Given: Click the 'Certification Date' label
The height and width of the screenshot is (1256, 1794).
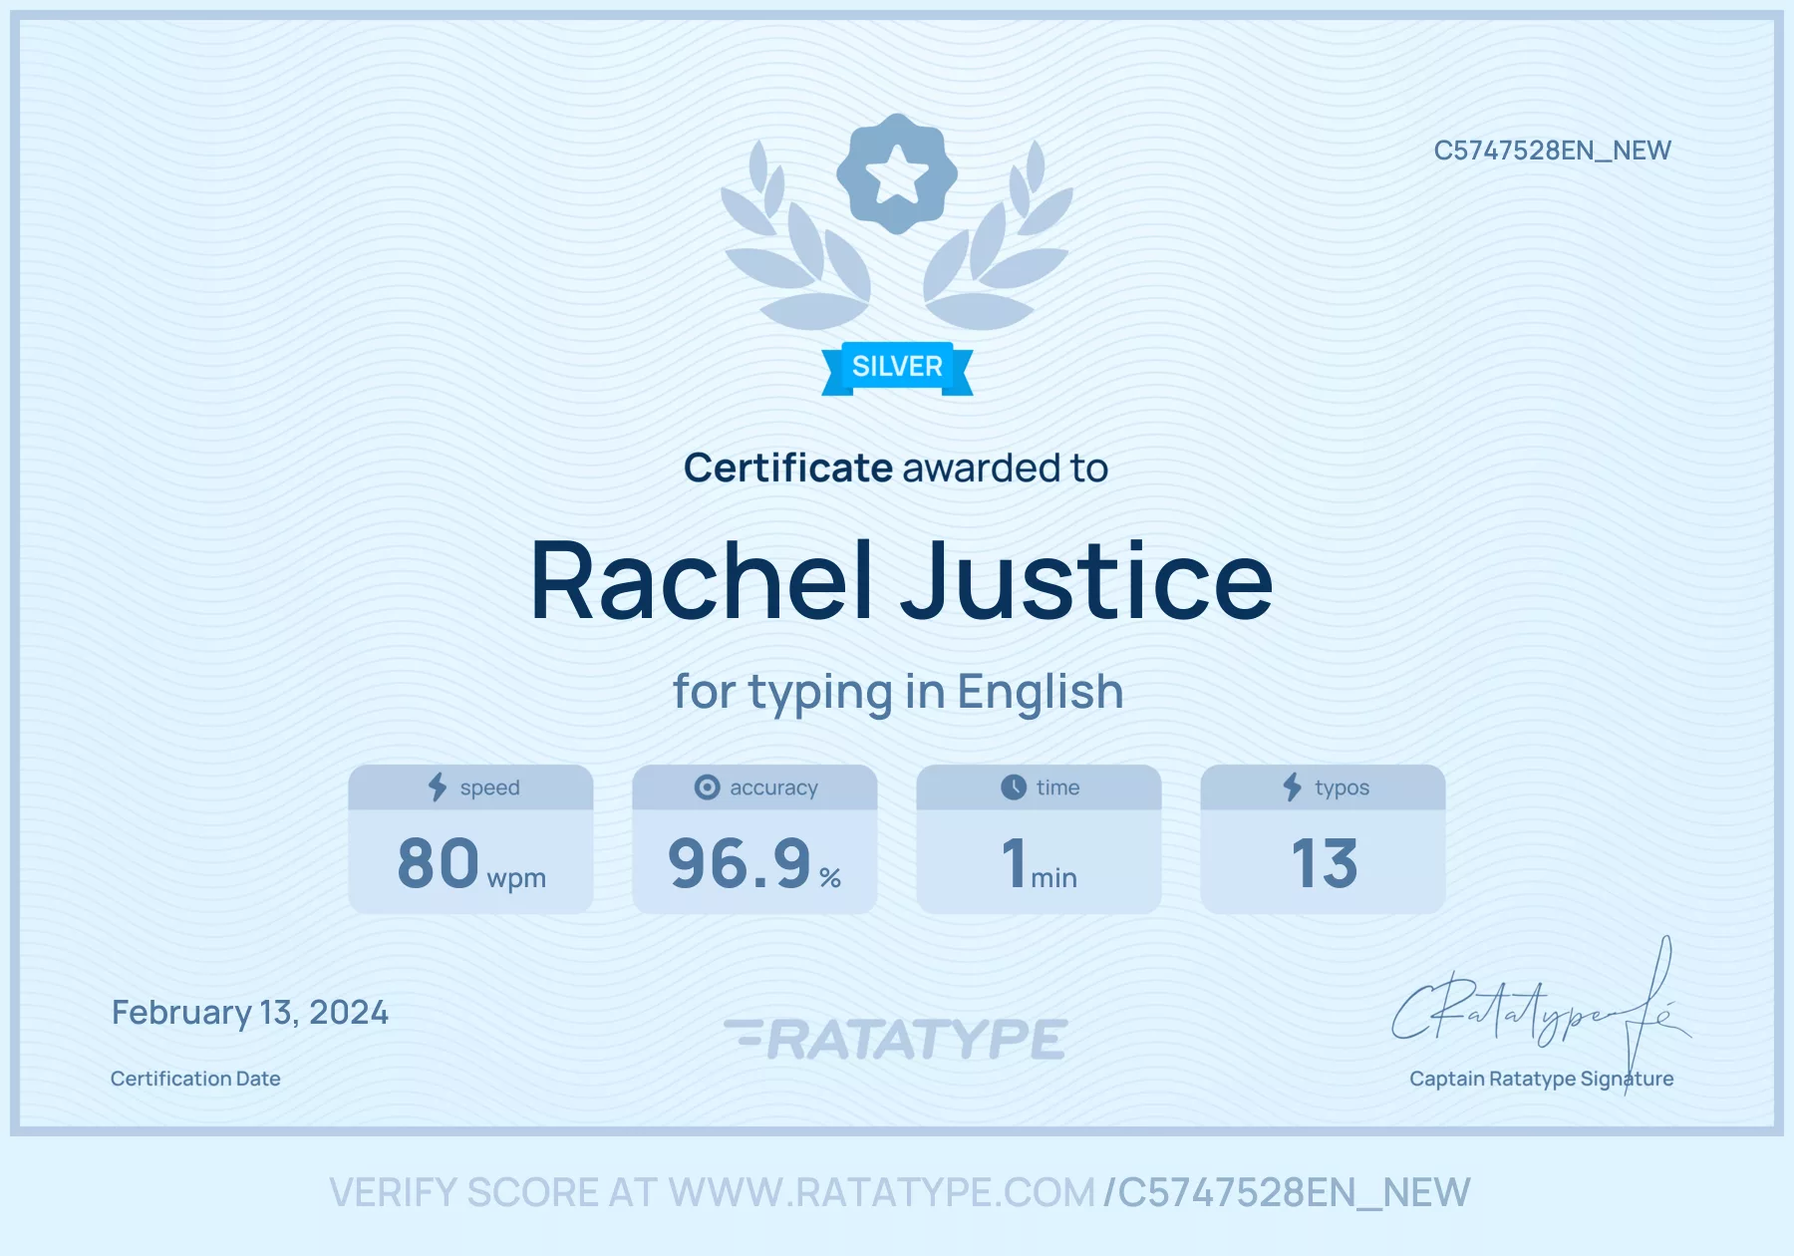Looking at the screenshot, I should pos(195,1079).
